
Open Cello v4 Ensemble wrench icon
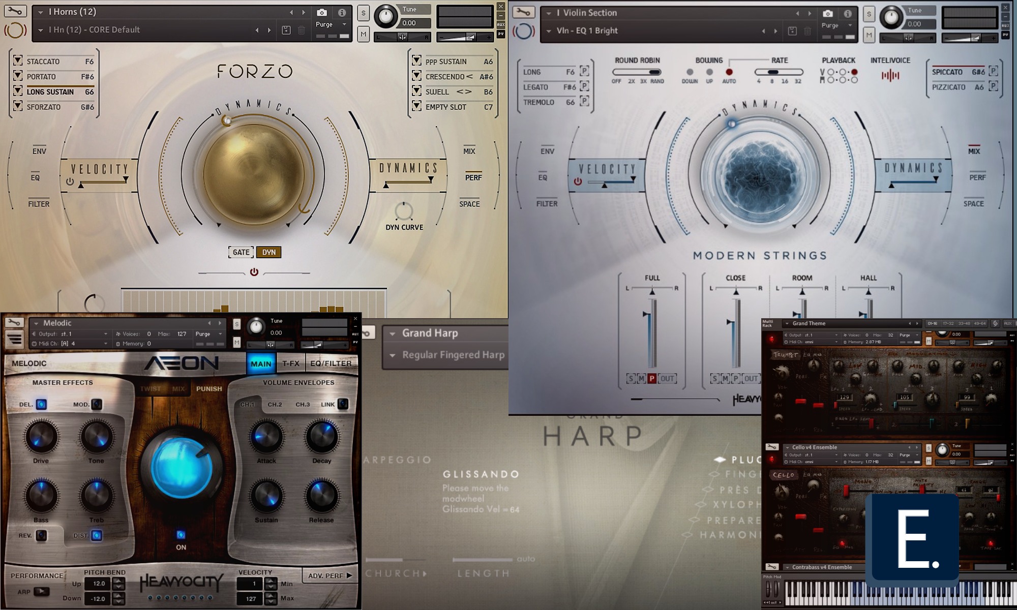771,447
